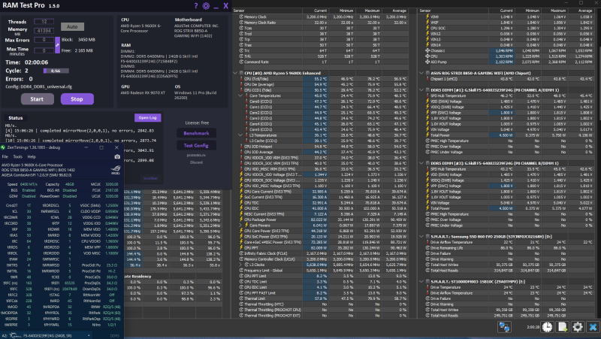Stop the running RAM test
Screen dimensions: 601x339
coord(77,99)
